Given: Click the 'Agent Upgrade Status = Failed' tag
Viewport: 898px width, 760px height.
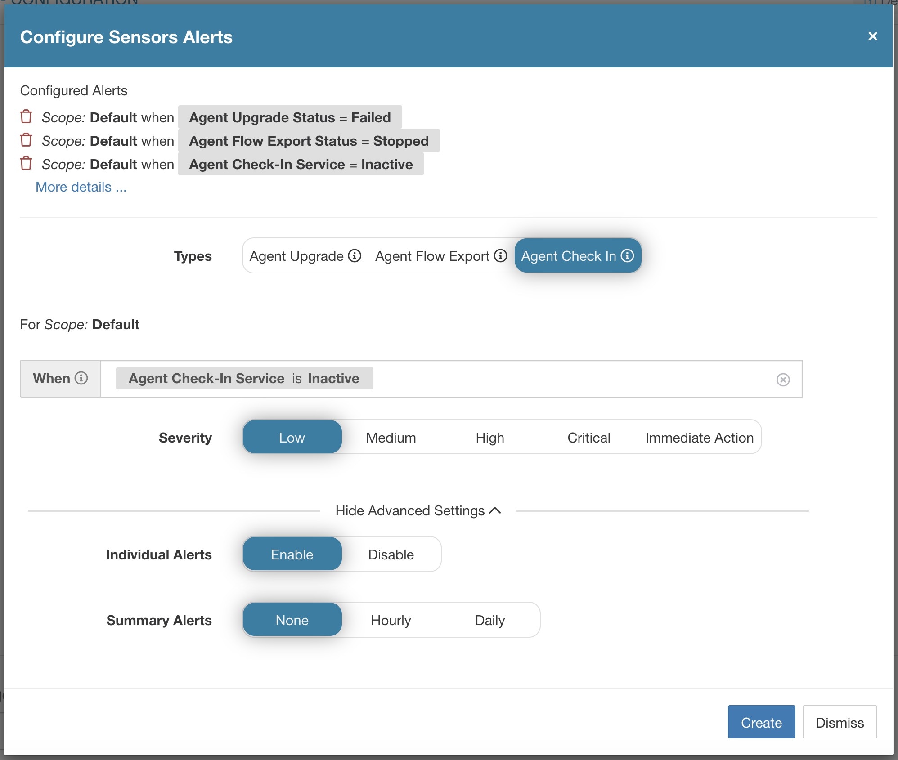Looking at the screenshot, I should (x=290, y=117).
